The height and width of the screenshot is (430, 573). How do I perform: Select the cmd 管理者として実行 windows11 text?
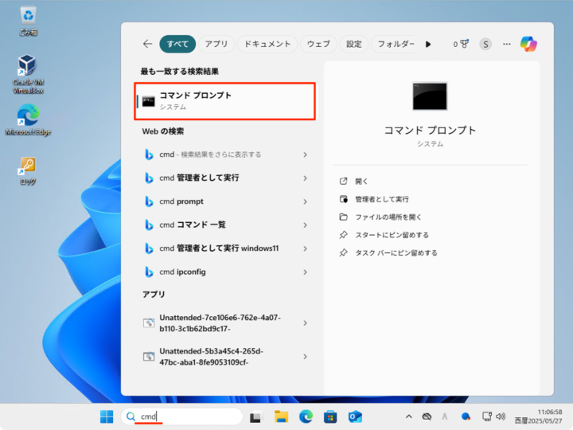219,248
